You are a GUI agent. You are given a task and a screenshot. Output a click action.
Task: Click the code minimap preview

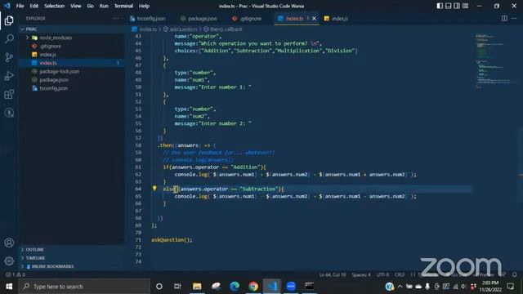tap(494, 60)
